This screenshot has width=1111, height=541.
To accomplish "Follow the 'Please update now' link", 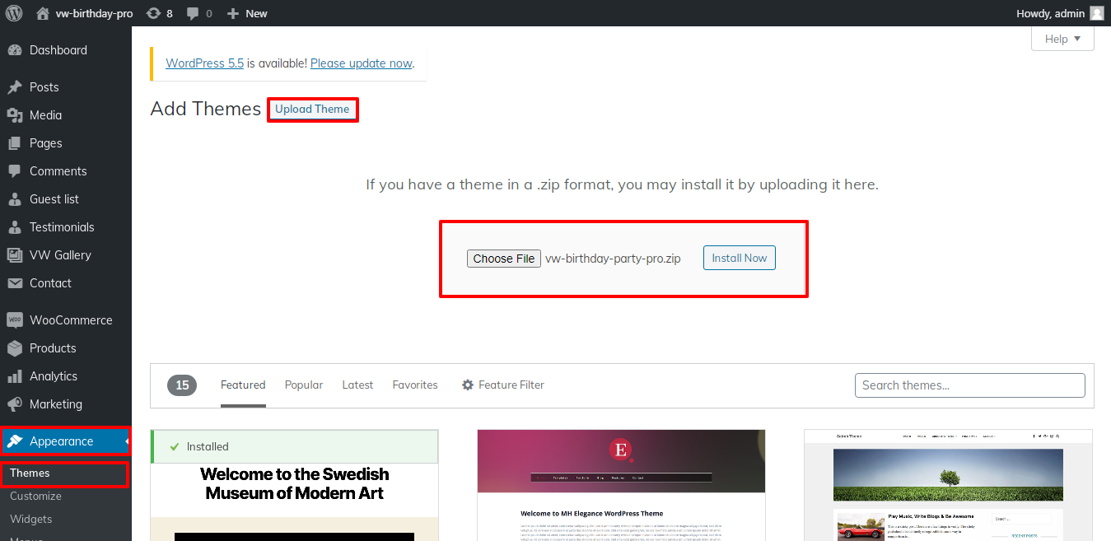I will pos(361,63).
